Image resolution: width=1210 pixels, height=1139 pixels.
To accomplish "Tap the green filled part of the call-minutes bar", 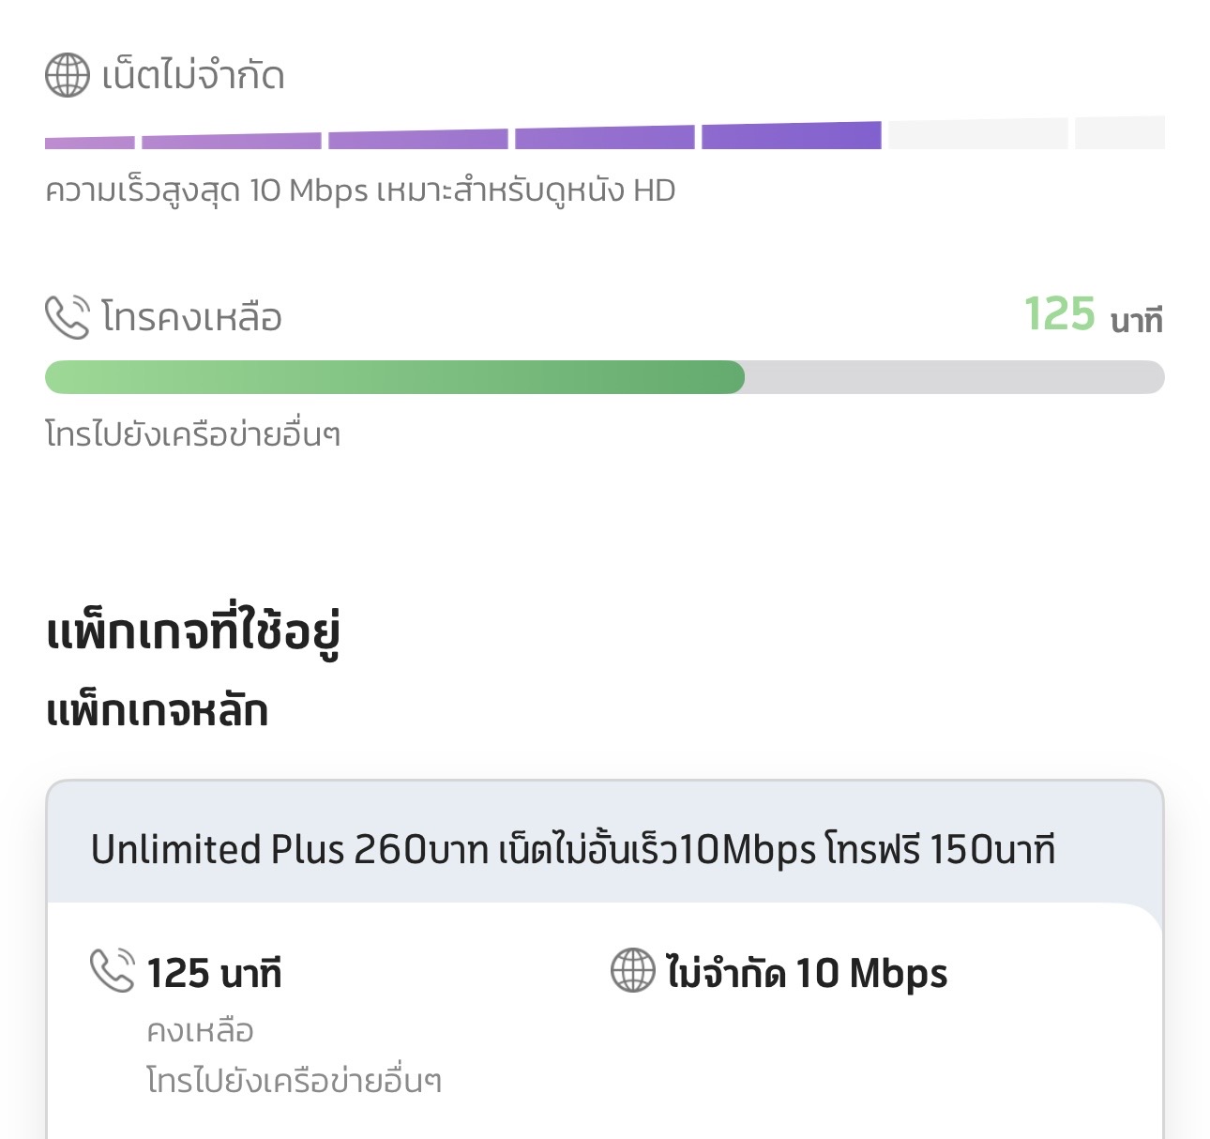I will coord(394,377).
